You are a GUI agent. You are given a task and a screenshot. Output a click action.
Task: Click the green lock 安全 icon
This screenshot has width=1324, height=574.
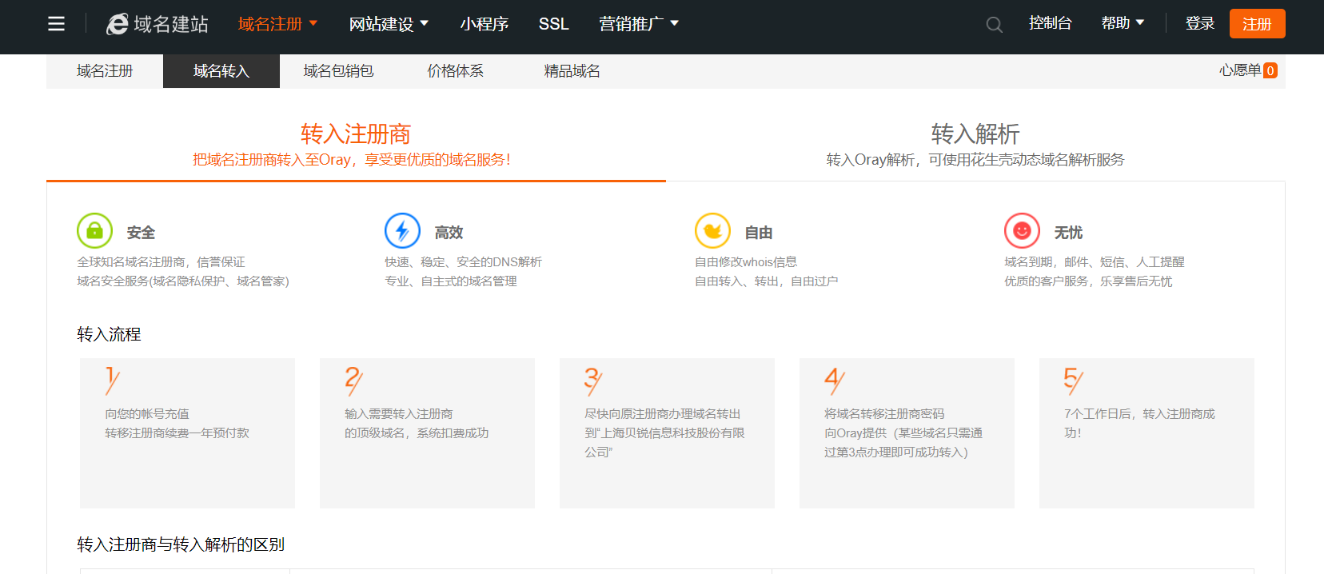tap(94, 231)
